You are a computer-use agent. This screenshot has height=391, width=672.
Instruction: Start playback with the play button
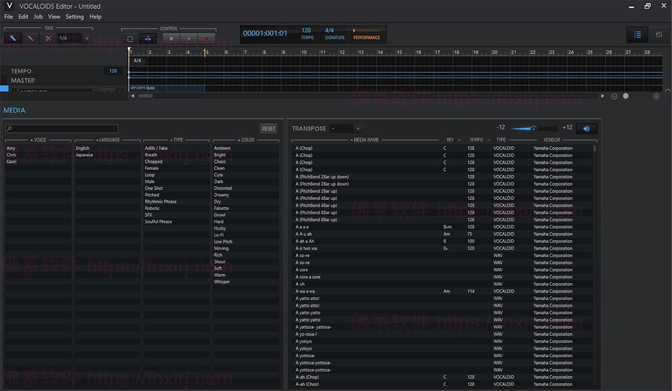189,39
